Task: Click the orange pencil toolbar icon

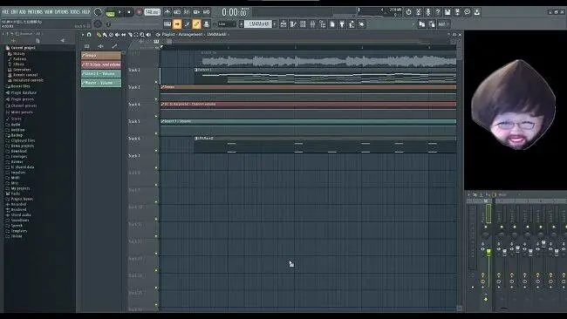Action: click(x=197, y=24)
